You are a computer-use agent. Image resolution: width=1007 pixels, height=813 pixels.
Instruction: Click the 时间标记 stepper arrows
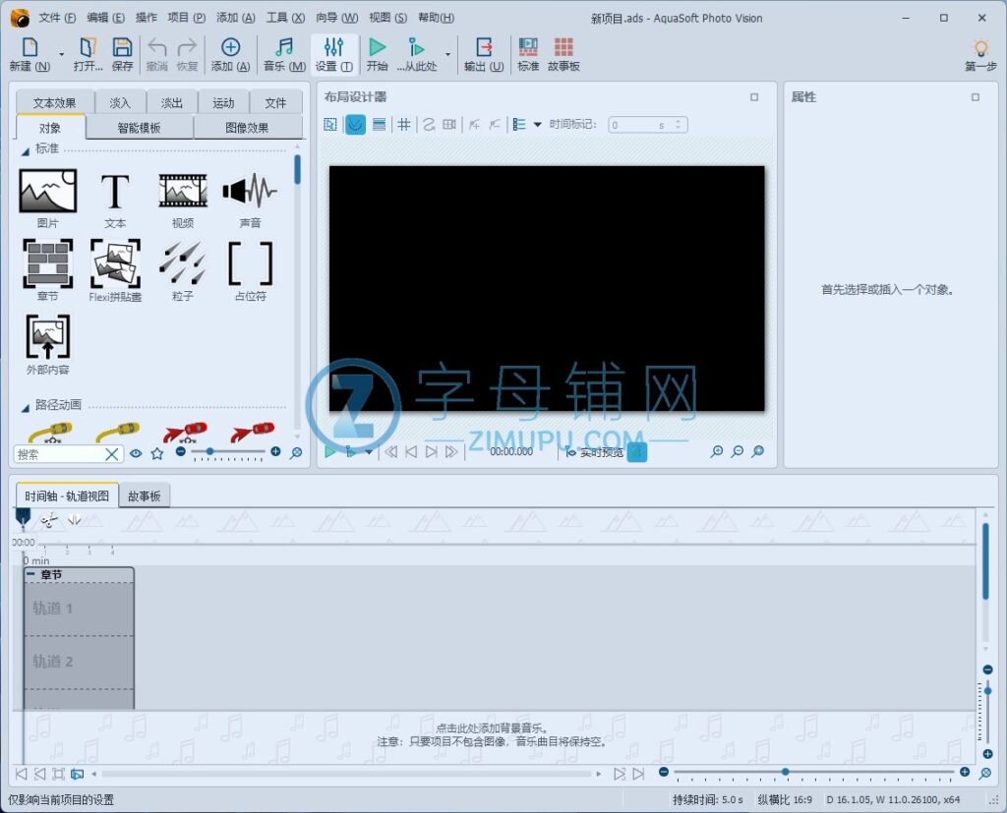(x=679, y=125)
